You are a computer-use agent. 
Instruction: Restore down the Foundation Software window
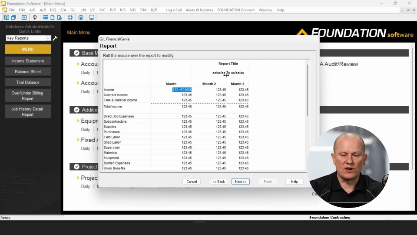395,3
